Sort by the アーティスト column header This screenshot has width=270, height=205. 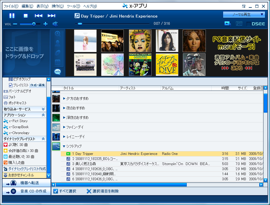(140, 88)
